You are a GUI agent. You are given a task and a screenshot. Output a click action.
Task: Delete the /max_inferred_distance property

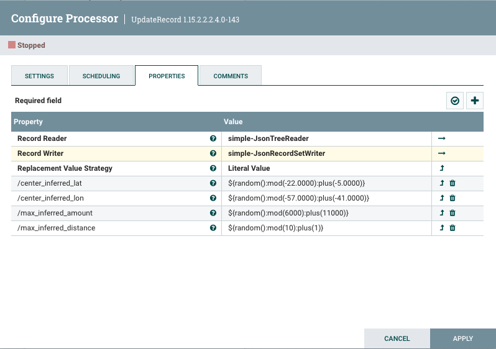click(452, 228)
